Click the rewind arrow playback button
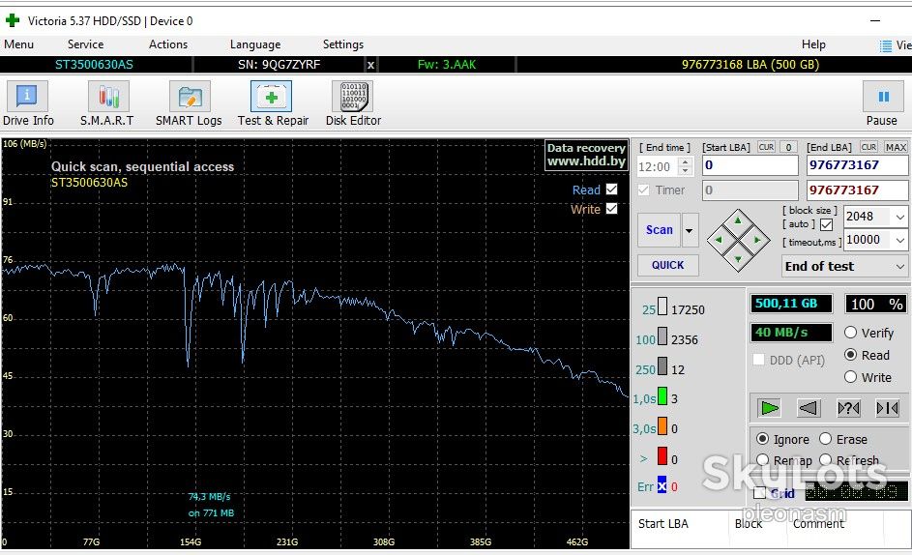The image size is (912, 555). (809, 408)
